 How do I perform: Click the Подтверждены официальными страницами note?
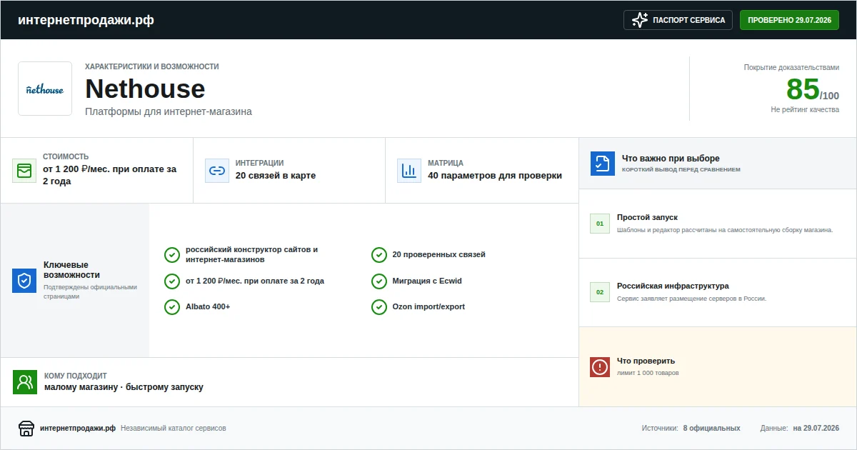(90, 291)
